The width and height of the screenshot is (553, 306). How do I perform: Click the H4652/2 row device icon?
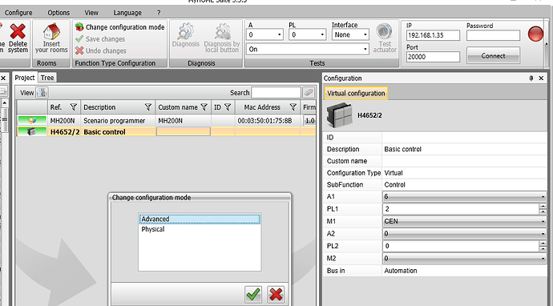point(32,132)
